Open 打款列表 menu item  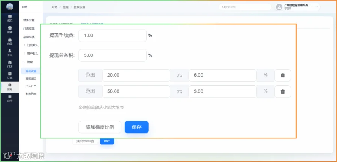click(x=31, y=94)
